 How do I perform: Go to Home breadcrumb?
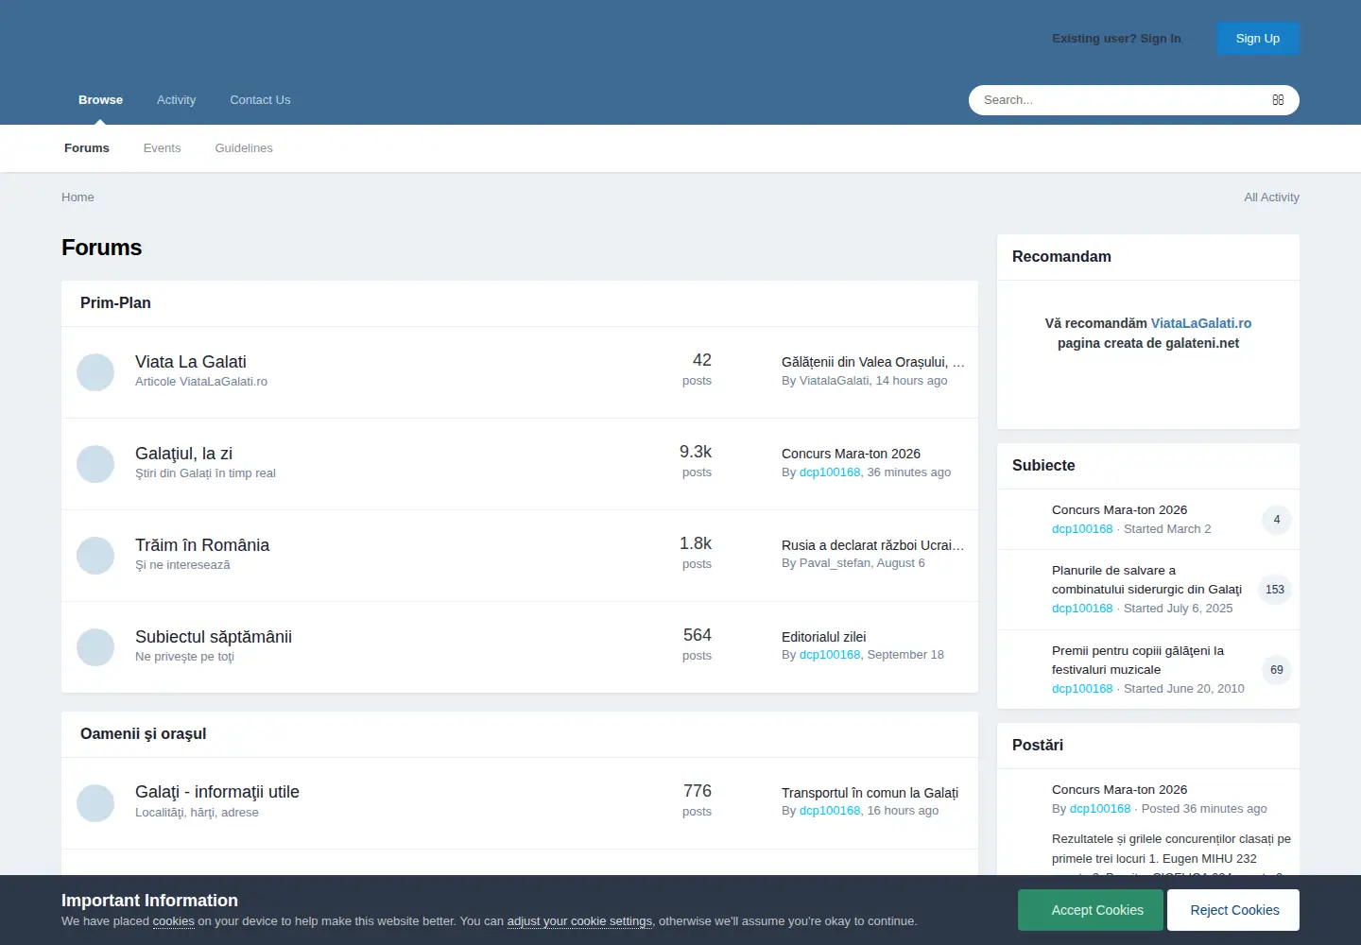coord(78,198)
